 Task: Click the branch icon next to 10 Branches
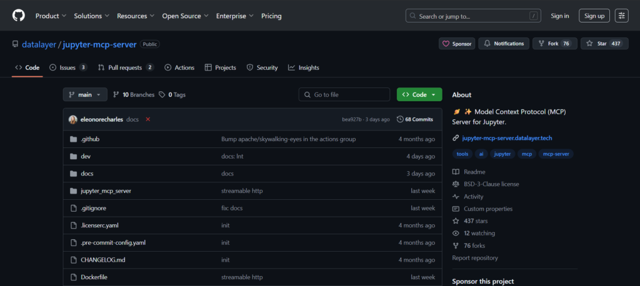coord(116,95)
